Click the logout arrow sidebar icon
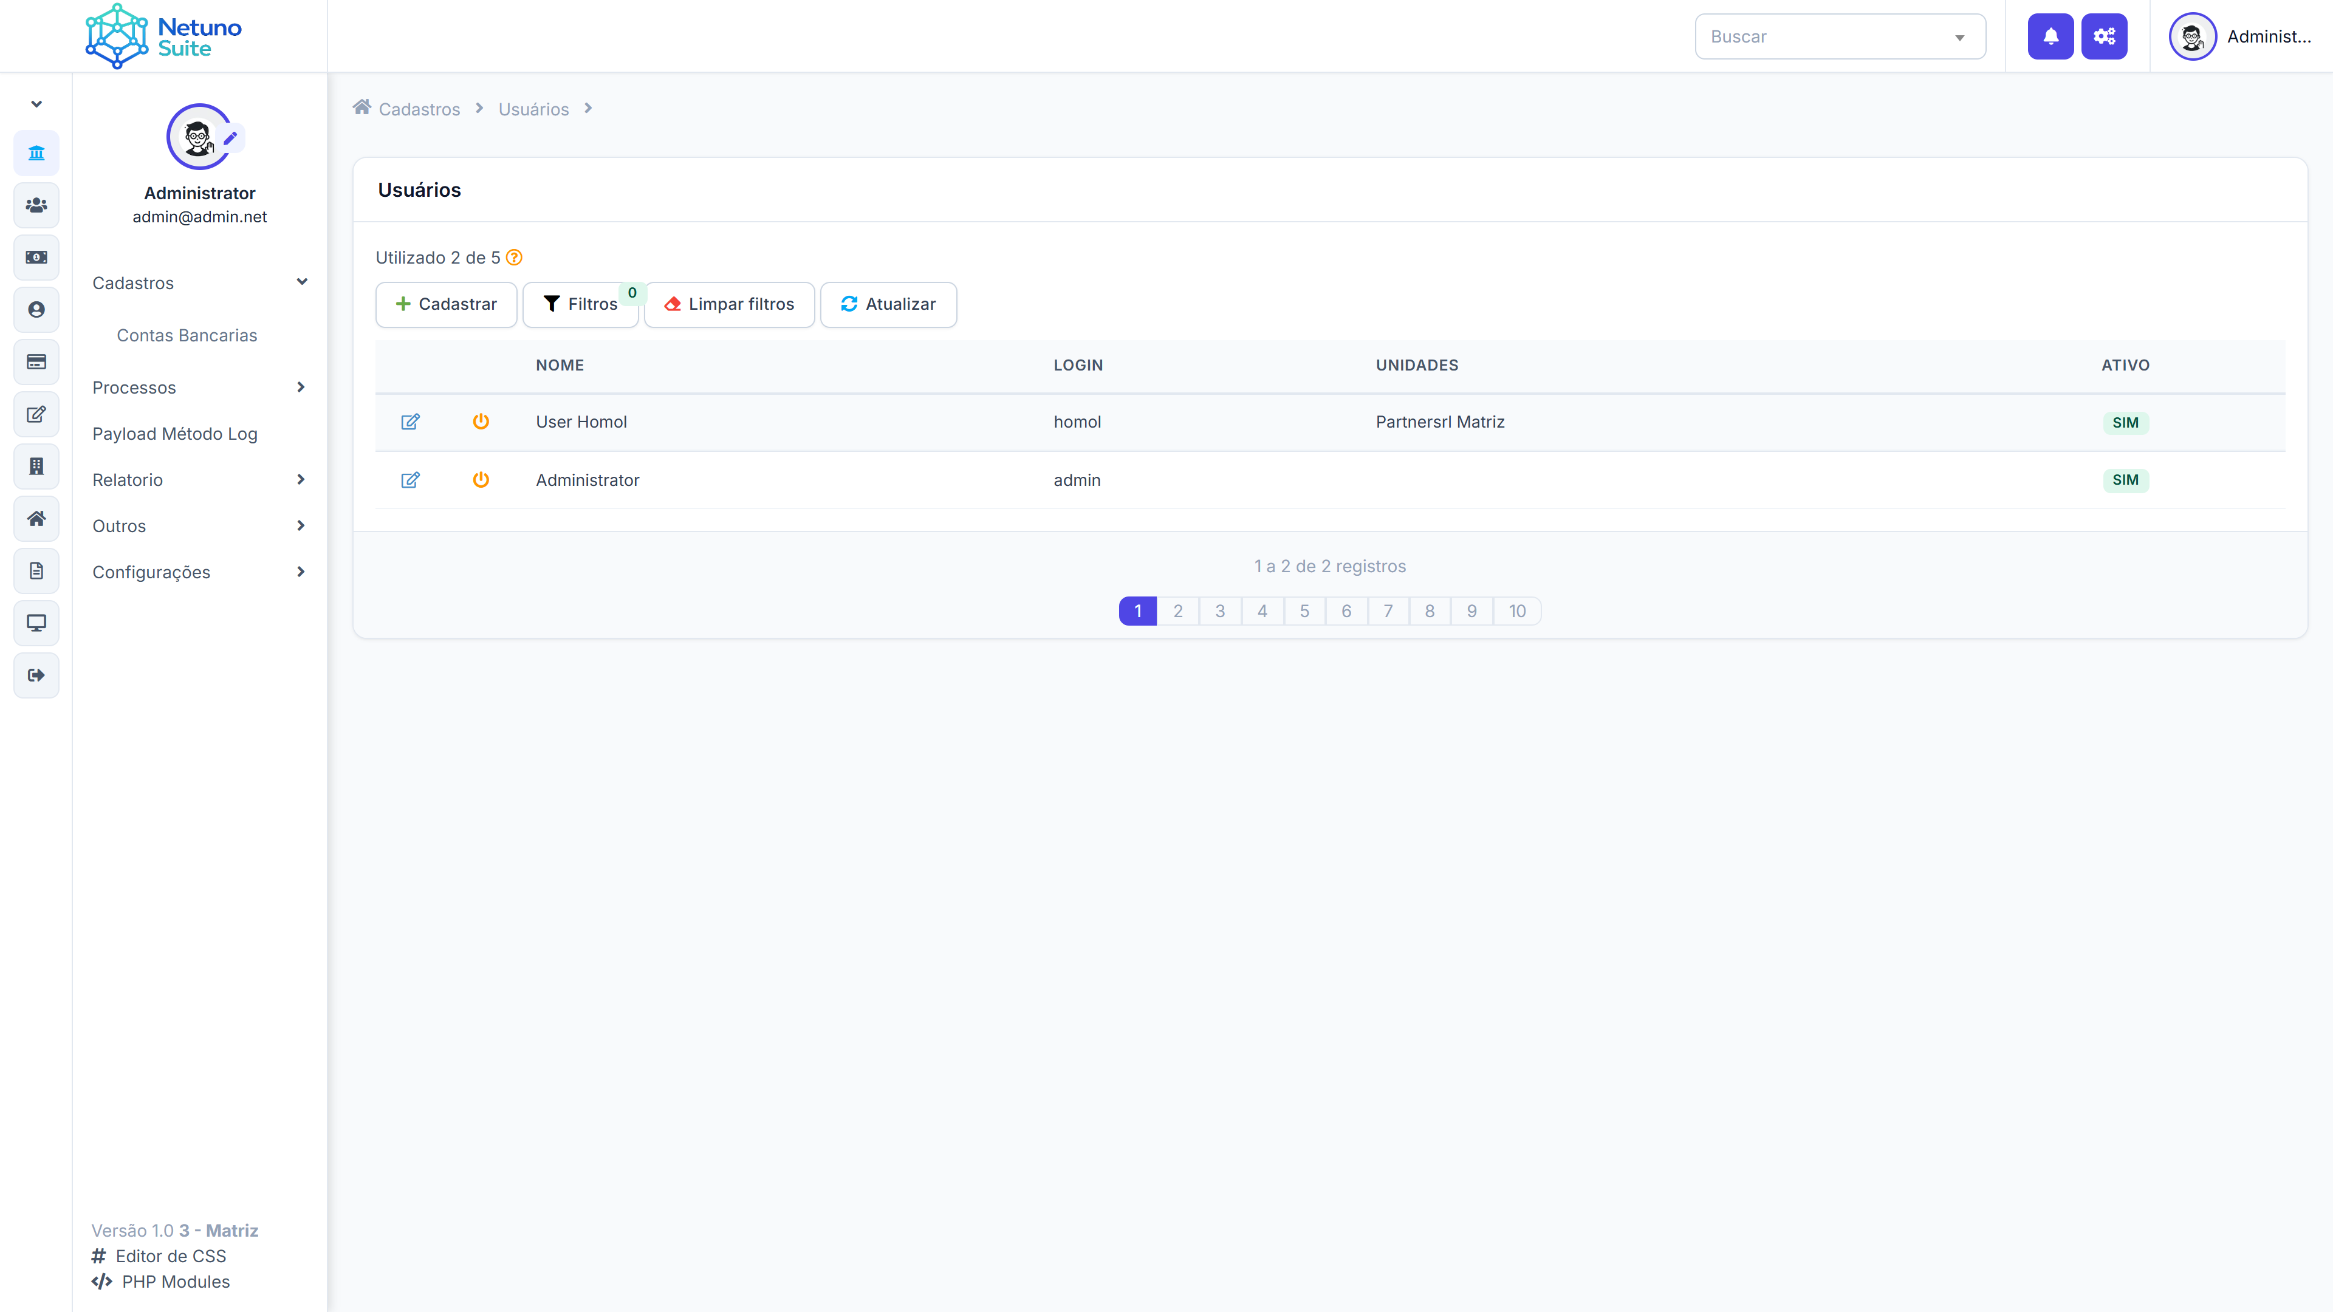This screenshot has width=2333, height=1312. pyautogui.click(x=36, y=675)
